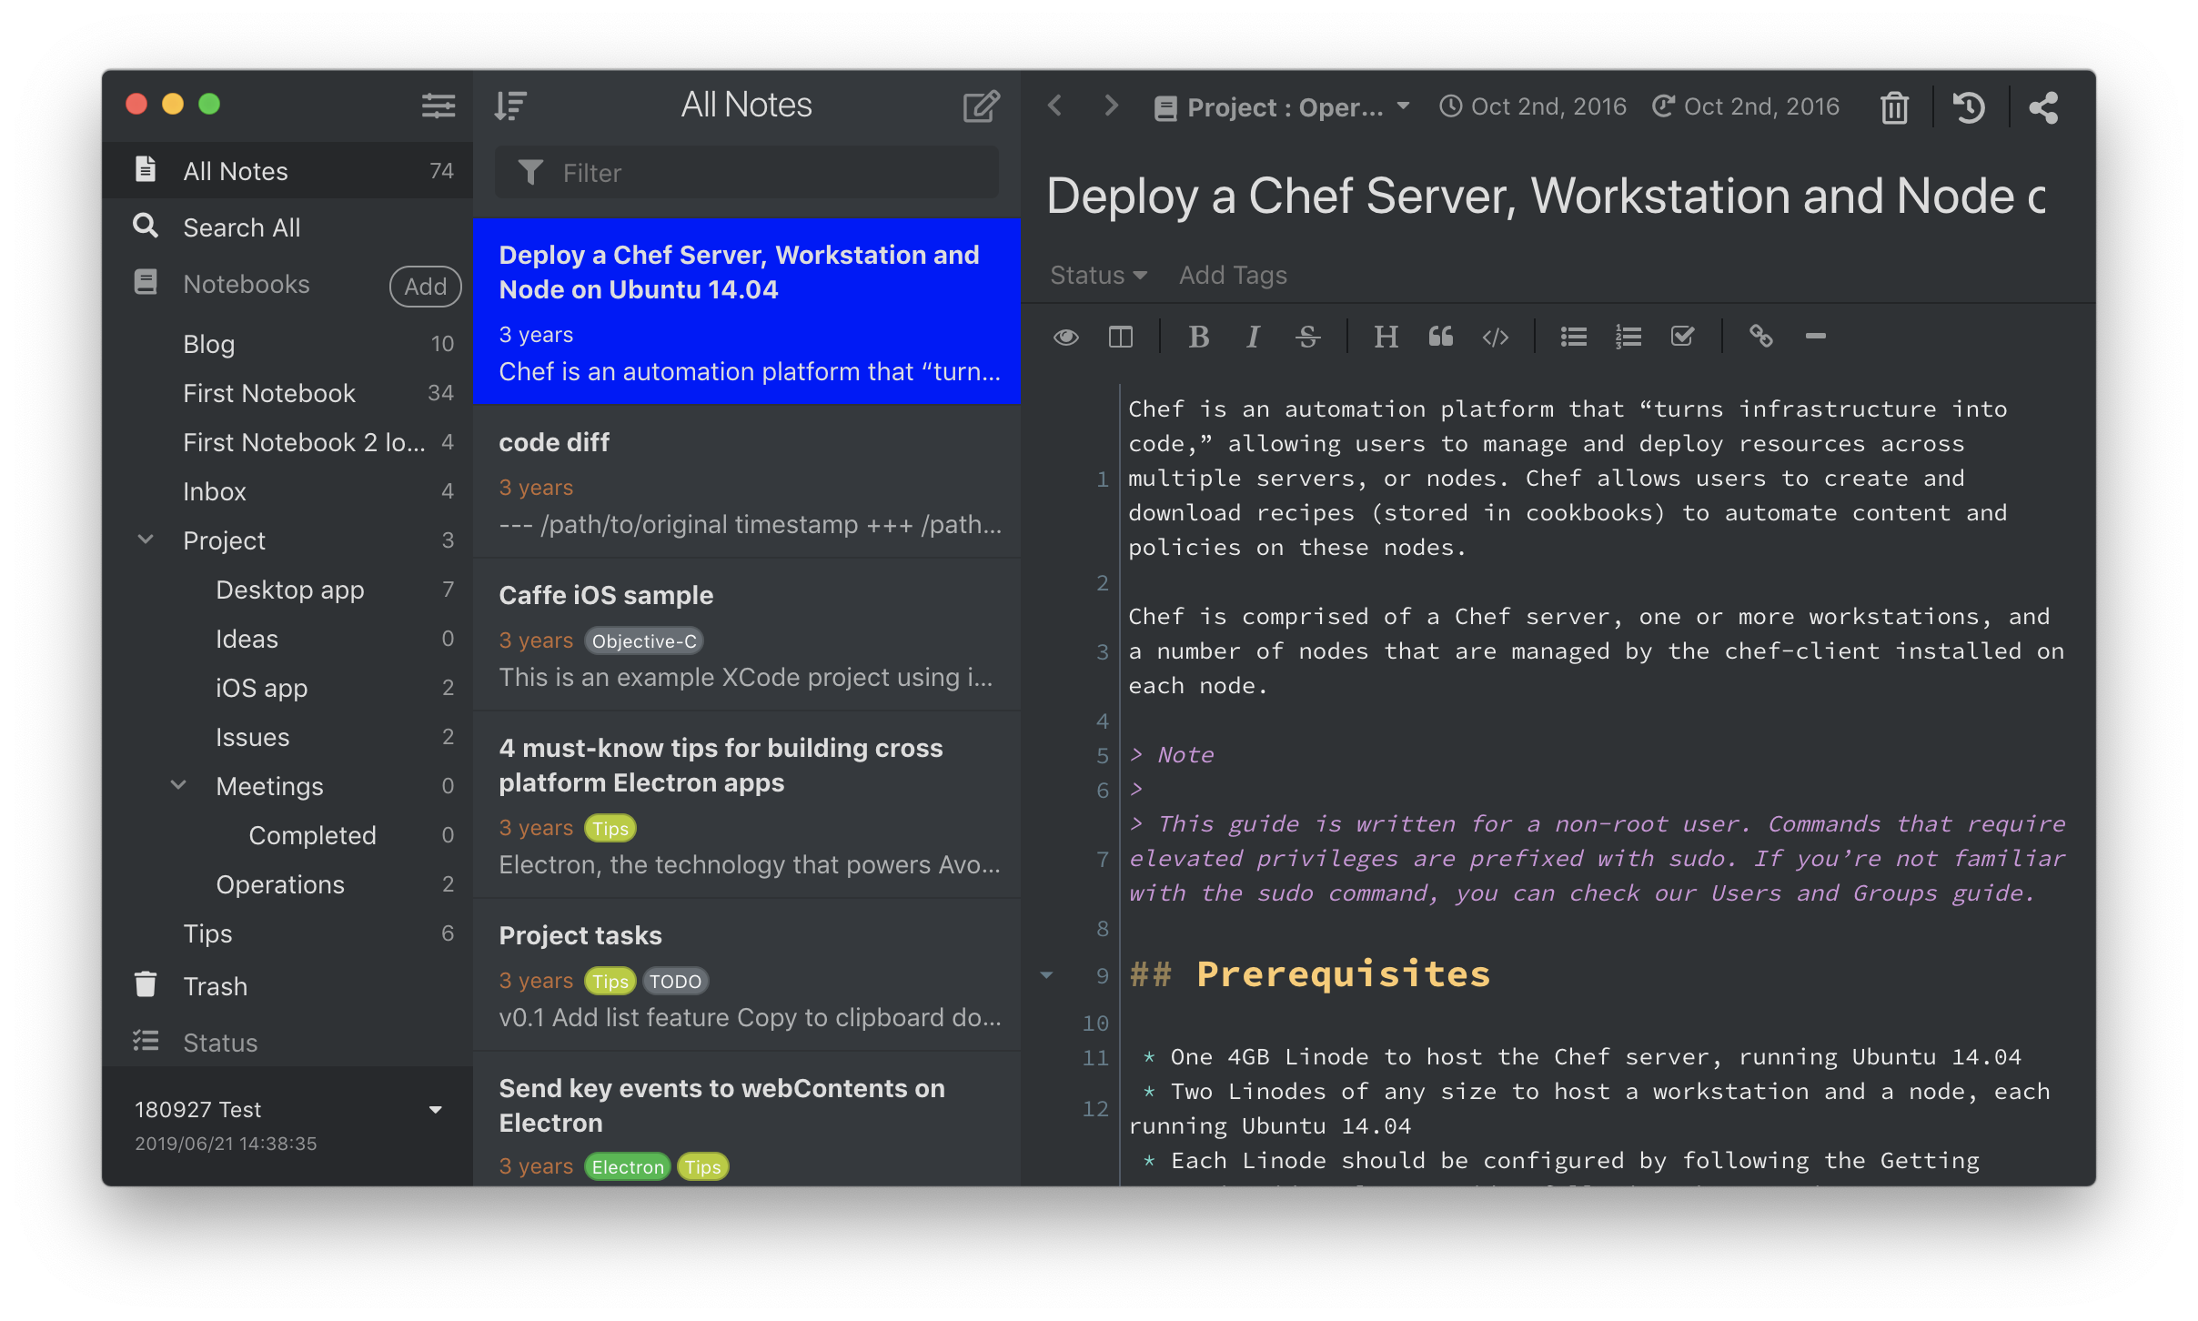Collapse the Project notebook tree

[x=146, y=539]
